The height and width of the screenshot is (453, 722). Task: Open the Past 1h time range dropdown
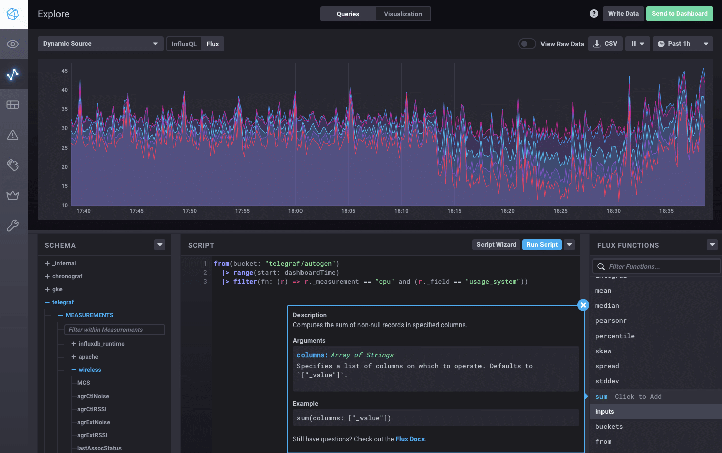point(683,44)
